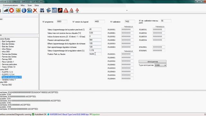The width and height of the screenshot is (206, 116).
Task: Open the Communications menu
Action: coord(10,5)
